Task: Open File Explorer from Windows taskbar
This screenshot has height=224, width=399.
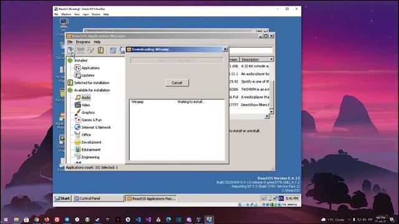Action: click(x=16, y=220)
